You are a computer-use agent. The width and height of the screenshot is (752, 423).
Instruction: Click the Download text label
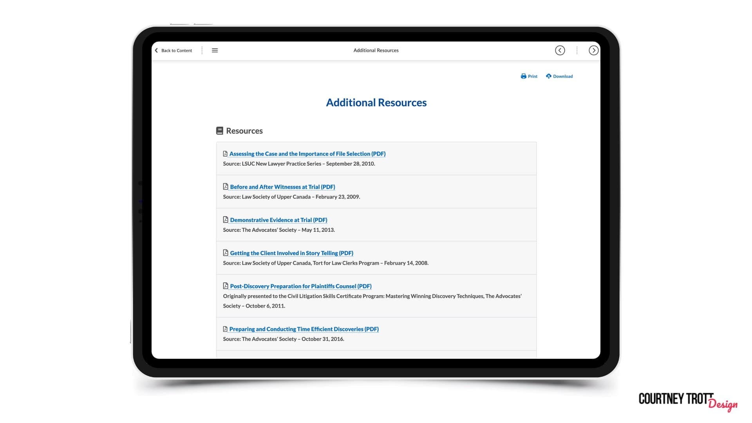coord(563,76)
